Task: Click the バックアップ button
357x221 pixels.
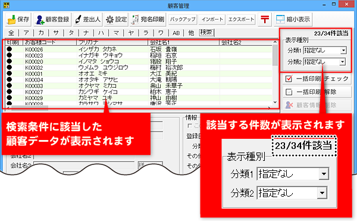Action: click(x=183, y=20)
